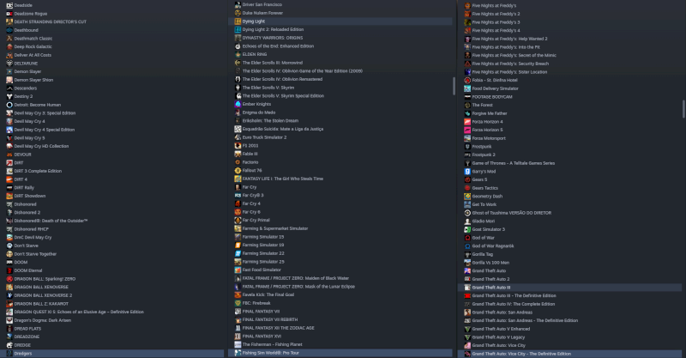This screenshot has height=358, width=686.
Task: Click the Farming Simulator 22 icon
Action: (238, 253)
